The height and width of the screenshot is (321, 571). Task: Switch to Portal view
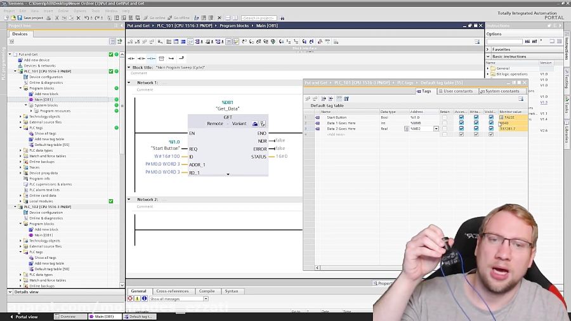click(x=24, y=317)
